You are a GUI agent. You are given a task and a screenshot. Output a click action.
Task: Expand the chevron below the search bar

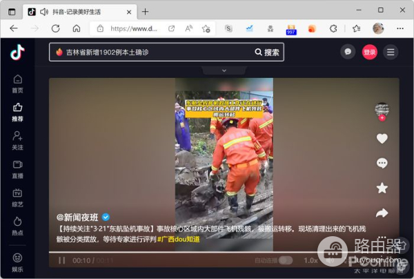tap(224, 70)
